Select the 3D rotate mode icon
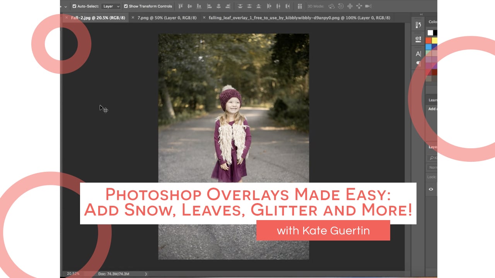 331,6
